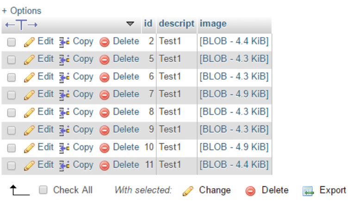Click the pencil Edit icon for row id 2
Viewport: 353px width, 202px height.
click(30, 42)
